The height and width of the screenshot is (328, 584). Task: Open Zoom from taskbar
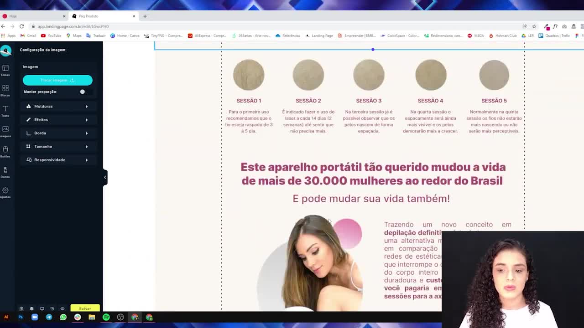tap(35, 317)
